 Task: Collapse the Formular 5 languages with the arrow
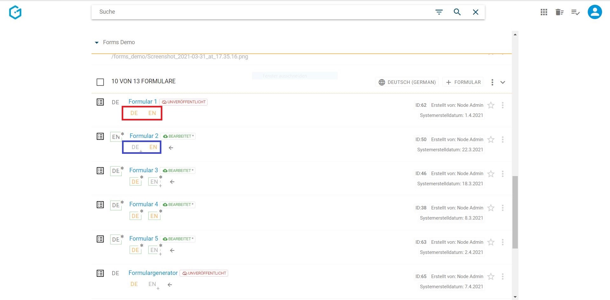tap(172, 250)
